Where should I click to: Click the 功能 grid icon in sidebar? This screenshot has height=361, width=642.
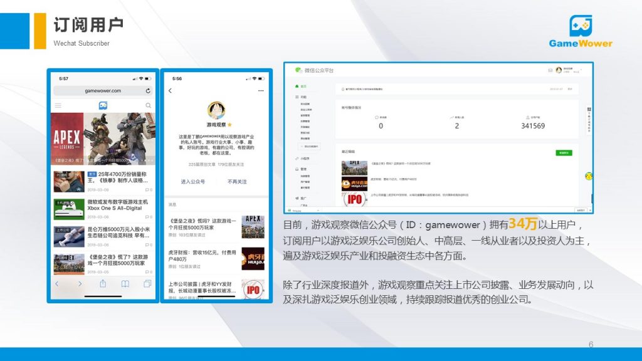click(297, 97)
